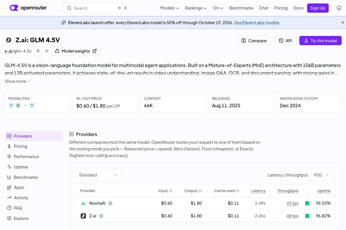The image size is (346, 230).
Task: Go to the Benchmarks nav item
Action: (241, 8)
